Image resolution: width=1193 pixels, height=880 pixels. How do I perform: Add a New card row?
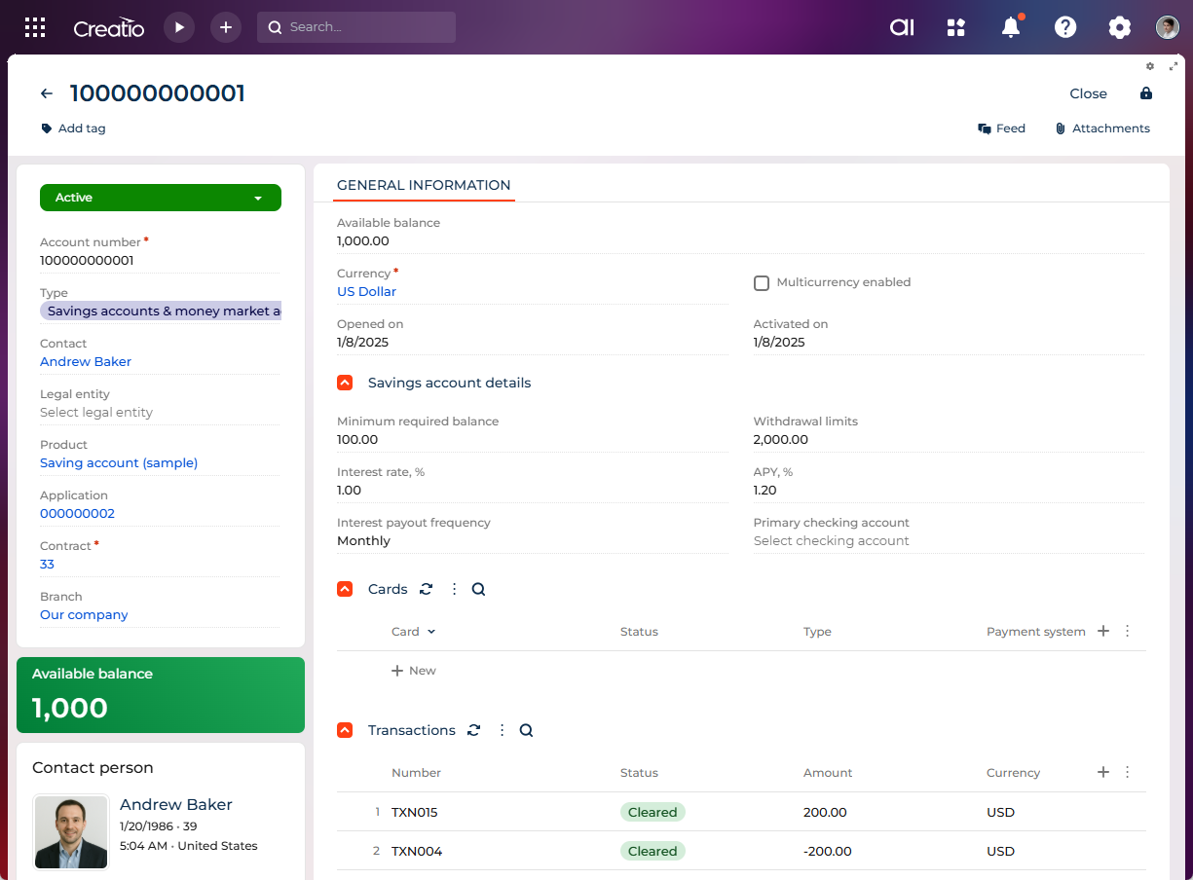click(x=414, y=671)
